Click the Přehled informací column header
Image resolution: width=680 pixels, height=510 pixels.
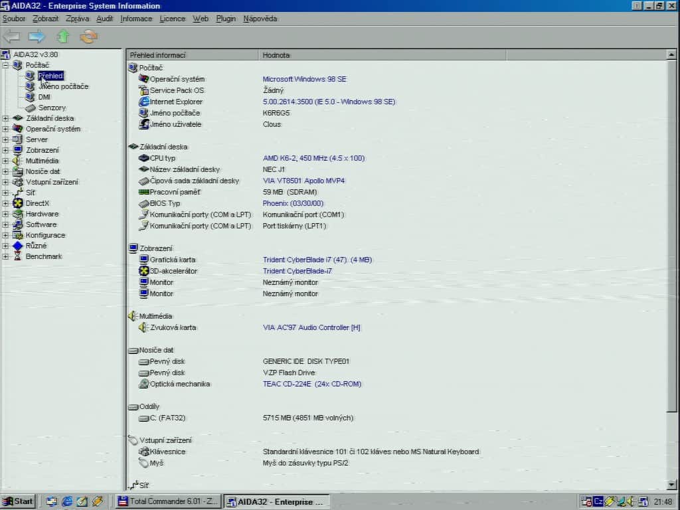pos(193,55)
